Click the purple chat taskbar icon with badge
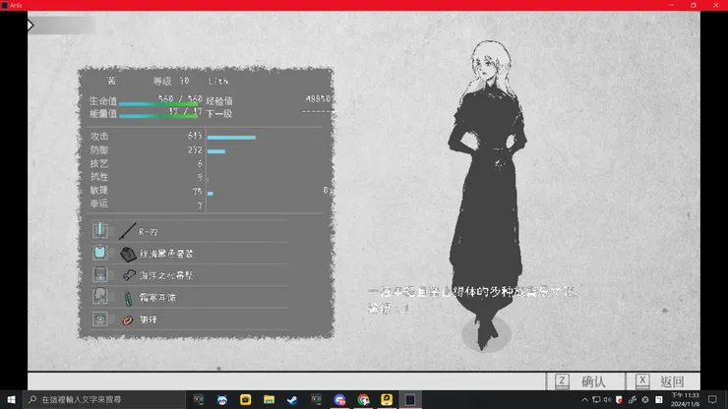Screen dimensions: 728x409 (x=339, y=399)
